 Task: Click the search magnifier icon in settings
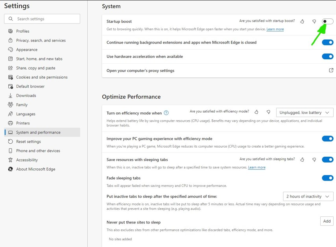[11, 19]
